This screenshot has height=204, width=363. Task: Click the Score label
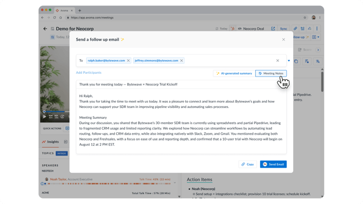click(x=307, y=49)
